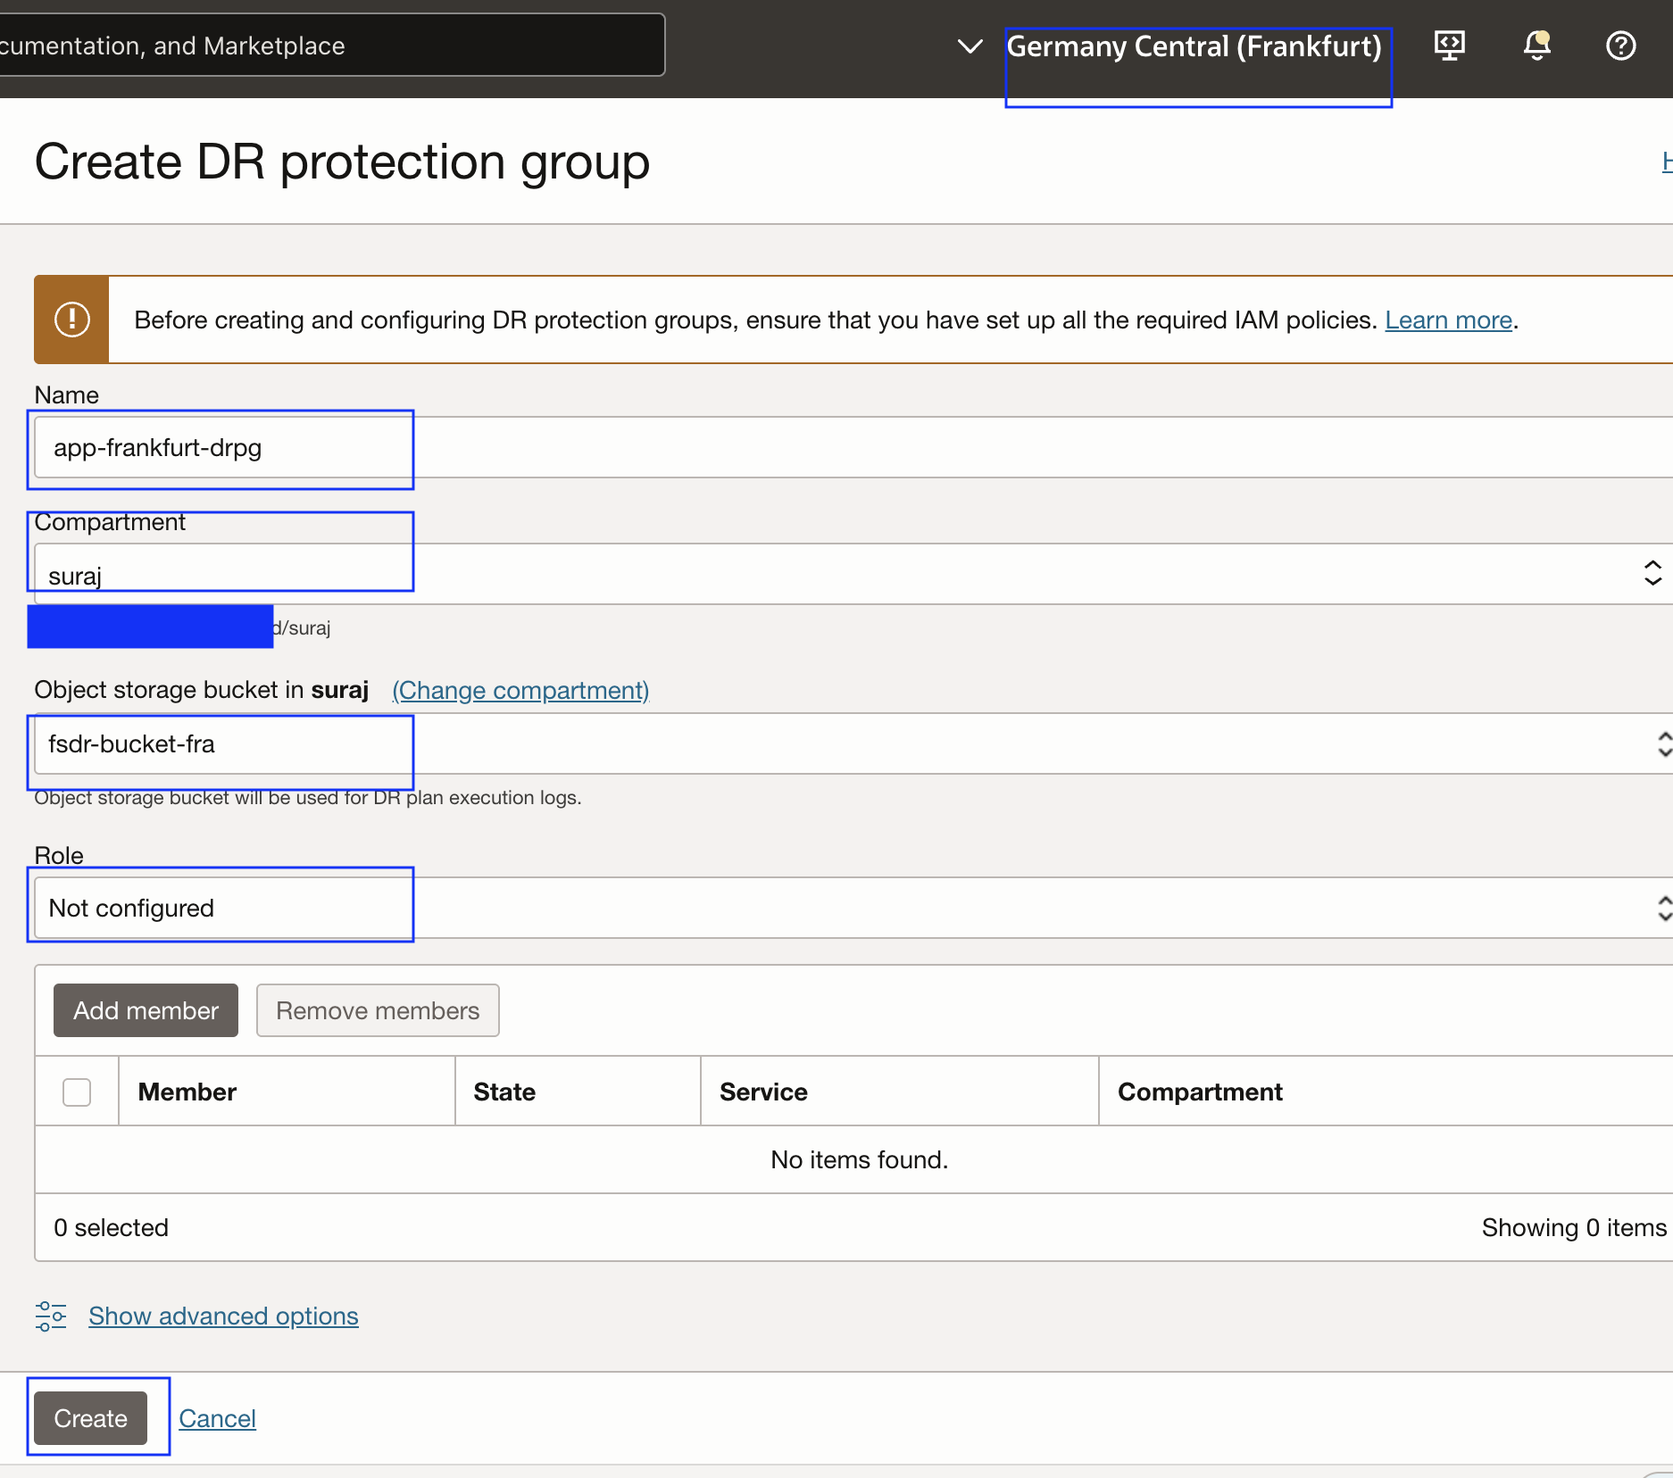The height and width of the screenshot is (1478, 1673).
Task: Expand Show advanced options
Action: (x=223, y=1316)
